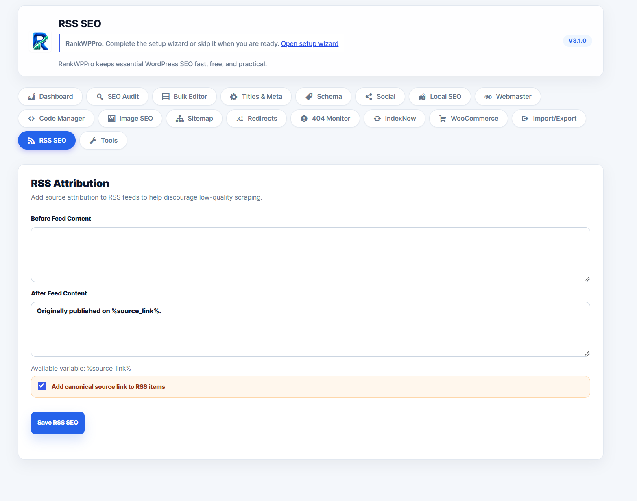Click the After Feed Content label
This screenshot has width=637, height=501.
[59, 293]
